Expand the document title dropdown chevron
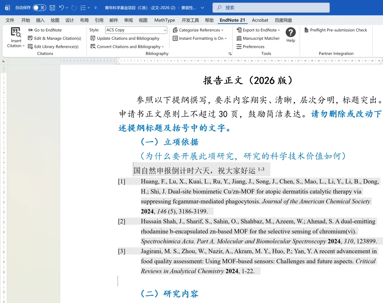Image resolution: width=383 pixels, height=303 pixels. point(202,8)
